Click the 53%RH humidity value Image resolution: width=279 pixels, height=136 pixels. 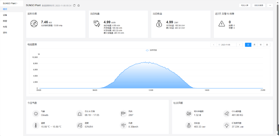89,127
